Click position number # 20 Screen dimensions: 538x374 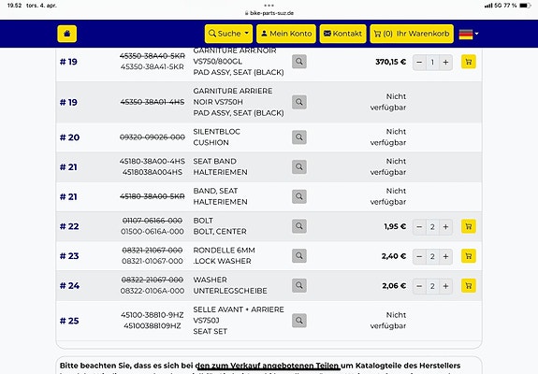tap(69, 137)
